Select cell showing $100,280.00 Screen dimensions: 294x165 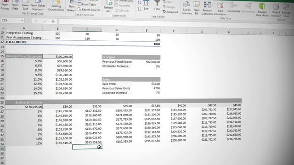(x=57, y=56)
